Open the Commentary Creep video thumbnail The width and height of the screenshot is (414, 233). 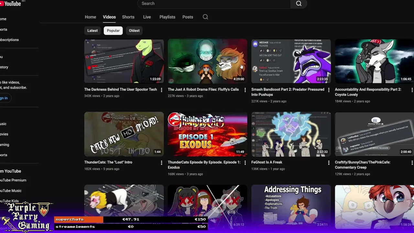click(x=374, y=134)
